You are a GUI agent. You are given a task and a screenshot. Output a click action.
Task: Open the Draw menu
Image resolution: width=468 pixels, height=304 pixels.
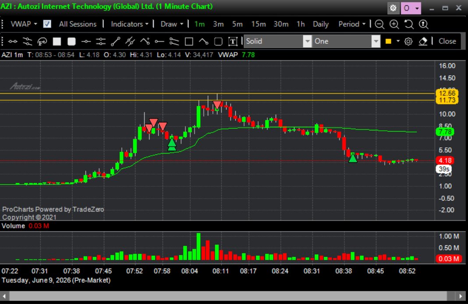[172, 24]
